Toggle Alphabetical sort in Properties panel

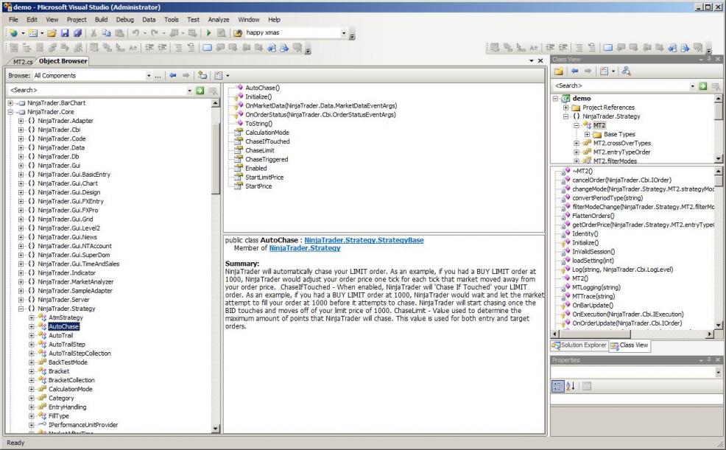[x=571, y=386]
